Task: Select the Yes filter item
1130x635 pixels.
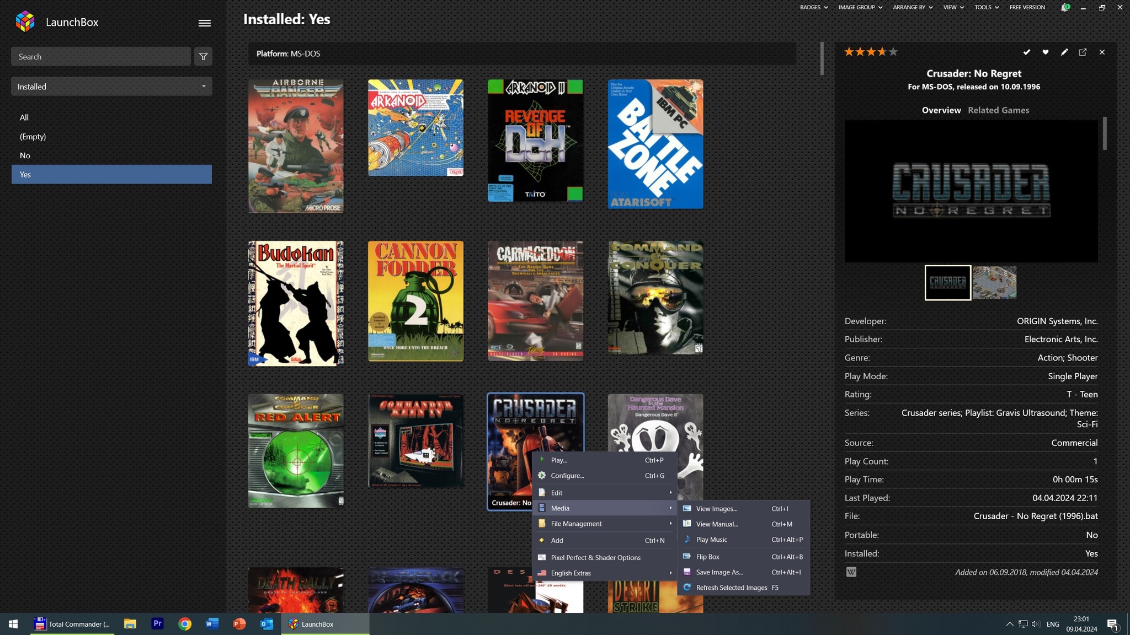Action: [x=111, y=174]
